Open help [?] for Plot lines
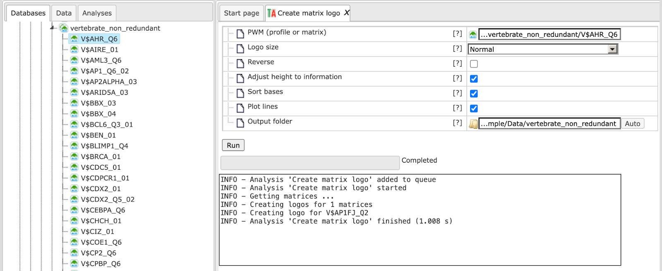Image resolution: width=662 pixels, height=271 pixels. pos(457,108)
